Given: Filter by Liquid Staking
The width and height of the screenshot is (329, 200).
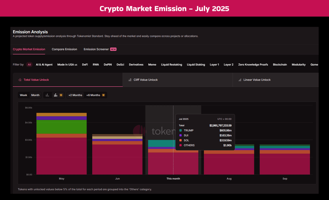Looking at the screenshot, I should [x=196, y=65].
